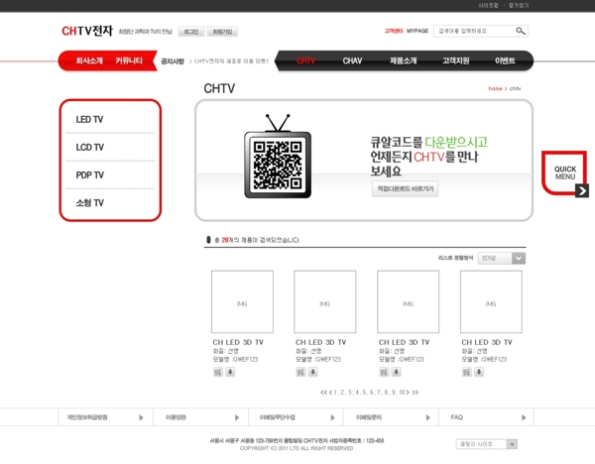Go to page 5 in pagination

pyautogui.click(x=364, y=393)
